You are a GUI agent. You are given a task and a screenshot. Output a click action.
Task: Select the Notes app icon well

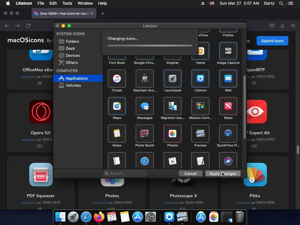pos(117,134)
